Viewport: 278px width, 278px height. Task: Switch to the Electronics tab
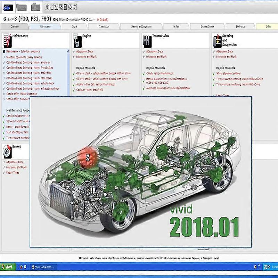pos(241,26)
